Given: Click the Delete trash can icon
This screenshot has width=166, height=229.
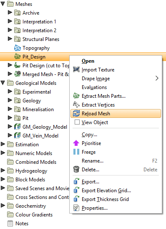Looking at the screenshot, I should pos(76,170).
